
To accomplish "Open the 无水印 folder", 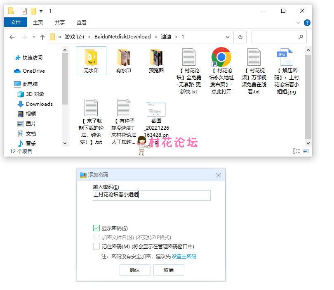I will click(91, 60).
